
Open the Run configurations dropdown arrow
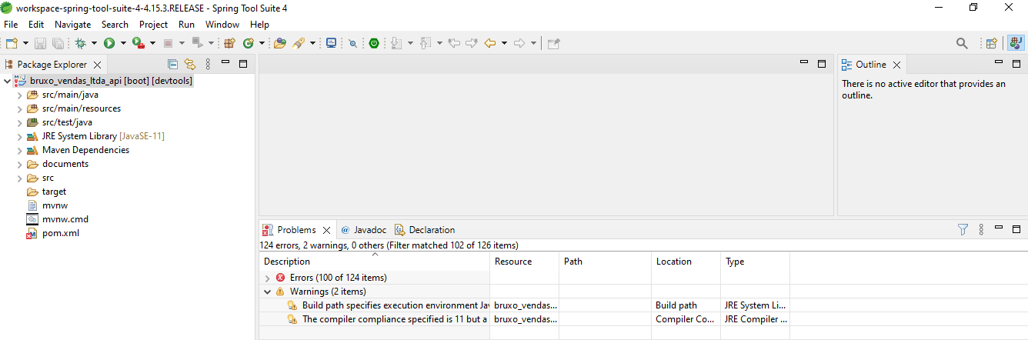pos(123,43)
